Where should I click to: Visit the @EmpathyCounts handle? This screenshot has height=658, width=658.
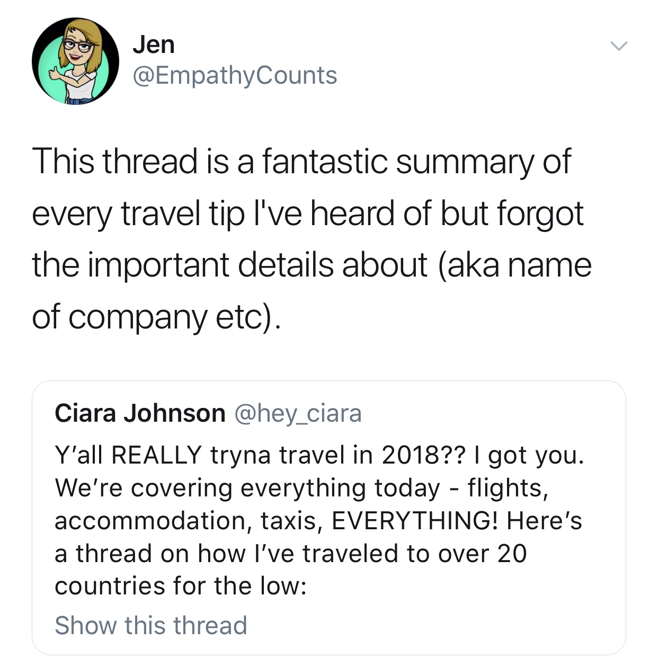coord(235,75)
